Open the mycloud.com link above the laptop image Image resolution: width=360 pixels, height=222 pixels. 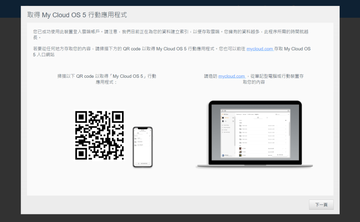(x=232, y=76)
